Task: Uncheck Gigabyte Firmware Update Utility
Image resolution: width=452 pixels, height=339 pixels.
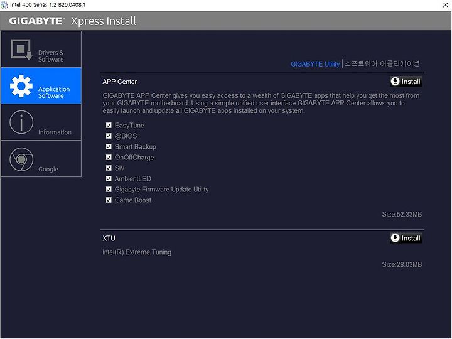Action: [x=109, y=189]
